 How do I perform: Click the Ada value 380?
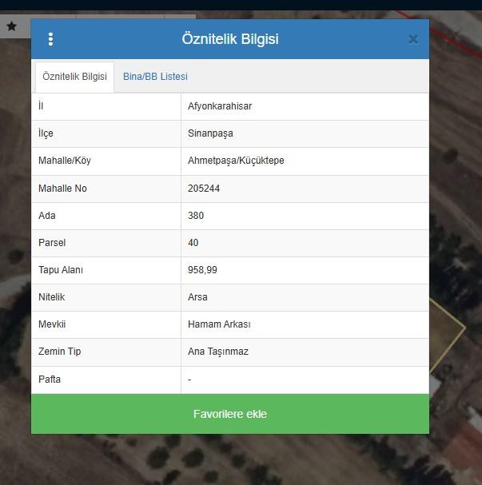pos(196,216)
